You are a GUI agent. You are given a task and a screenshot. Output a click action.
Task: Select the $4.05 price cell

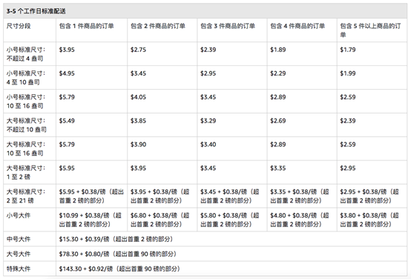pyautogui.click(x=139, y=97)
